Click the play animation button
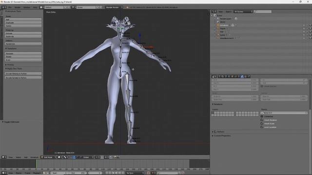This screenshot has height=175, width=312. coord(117,173)
